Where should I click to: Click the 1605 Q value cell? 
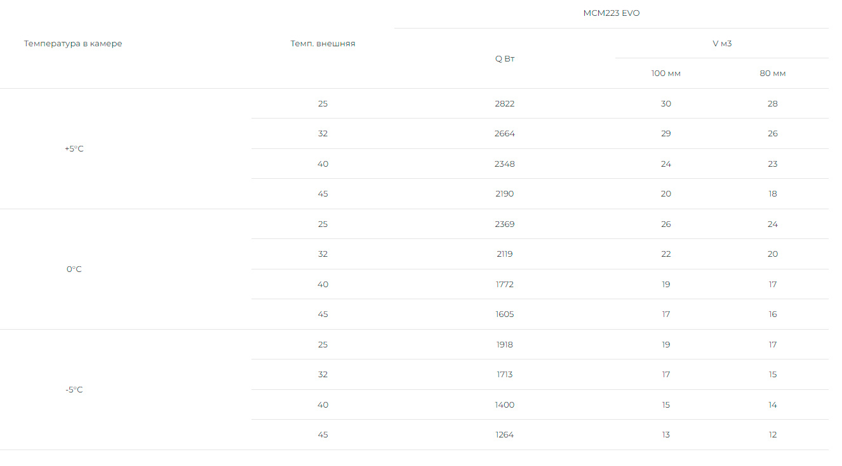click(x=505, y=314)
